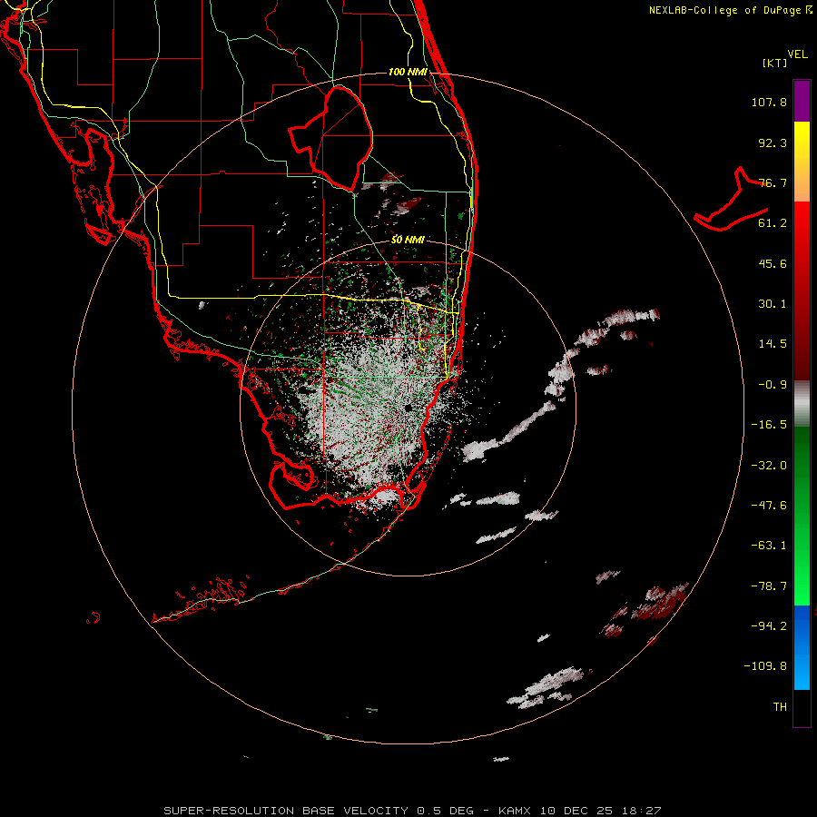Click the VEL legend title
This screenshot has height=817, width=817.
[x=797, y=54]
